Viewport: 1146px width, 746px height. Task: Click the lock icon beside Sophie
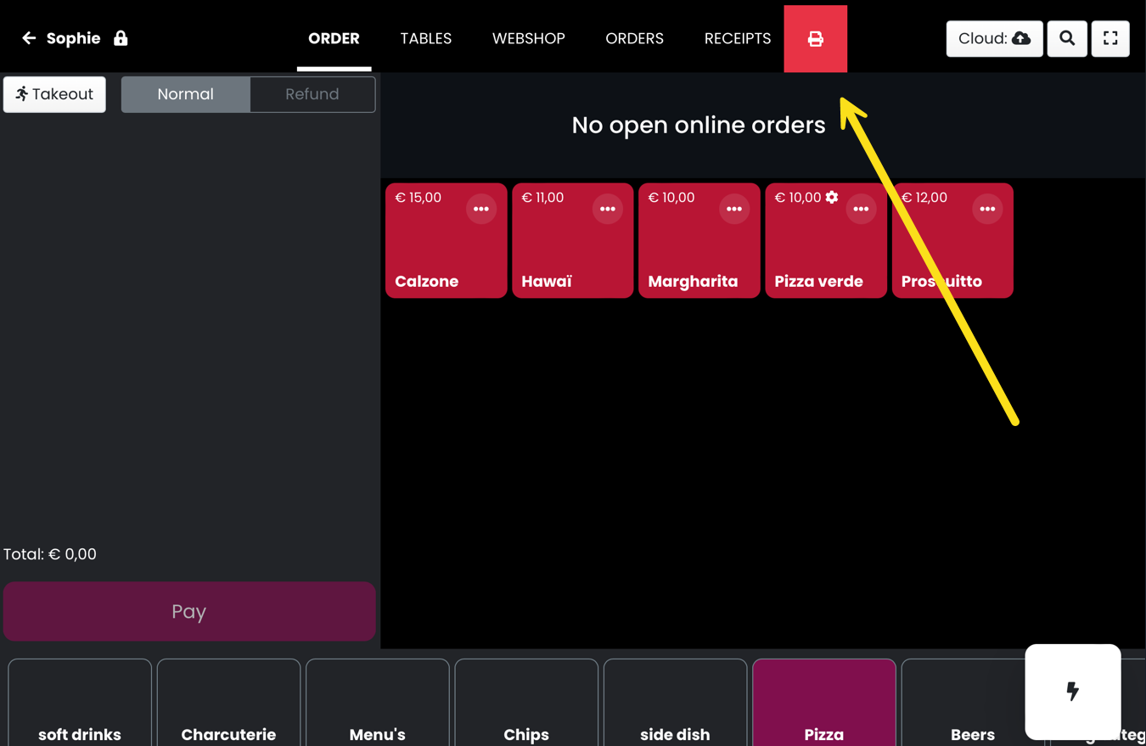click(x=121, y=38)
